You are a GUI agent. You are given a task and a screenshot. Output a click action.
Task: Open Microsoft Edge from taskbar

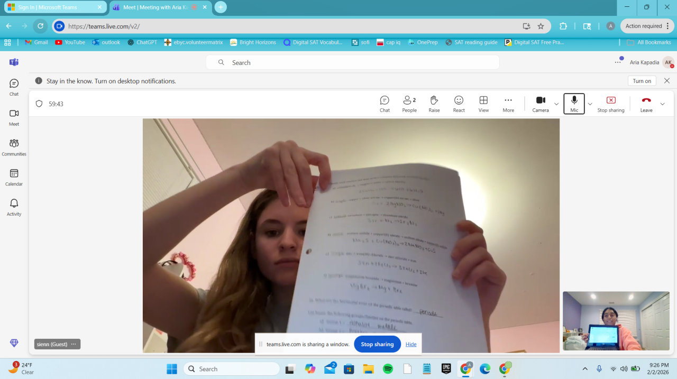(485, 369)
